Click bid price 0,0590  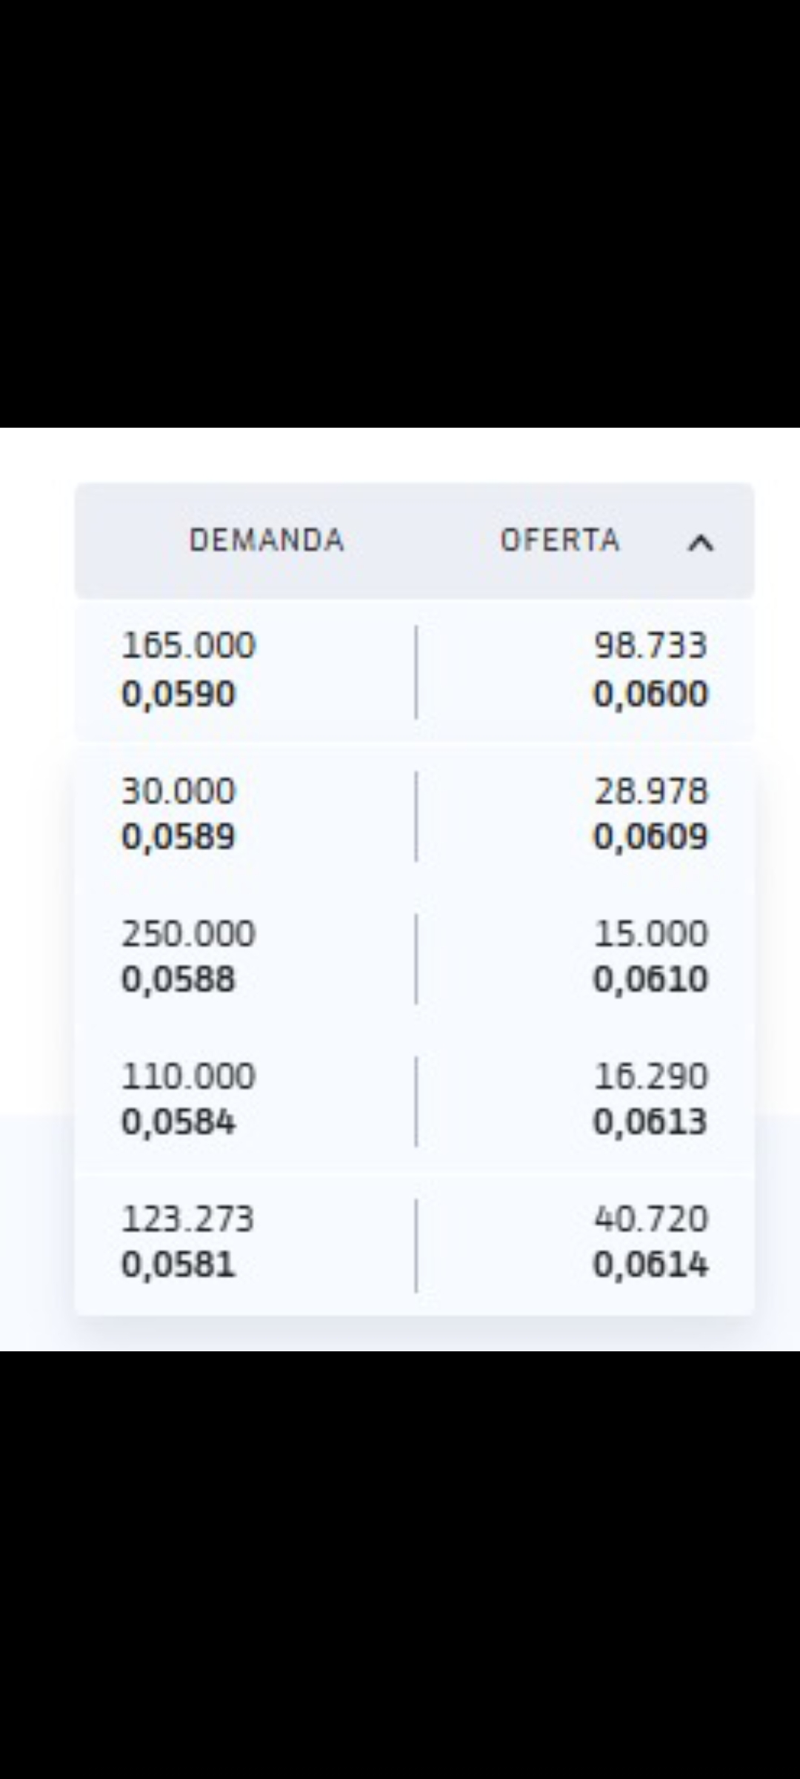179,694
